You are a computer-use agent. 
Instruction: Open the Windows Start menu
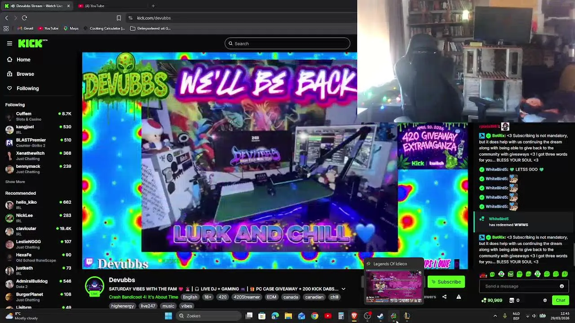click(x=168, y=316)
